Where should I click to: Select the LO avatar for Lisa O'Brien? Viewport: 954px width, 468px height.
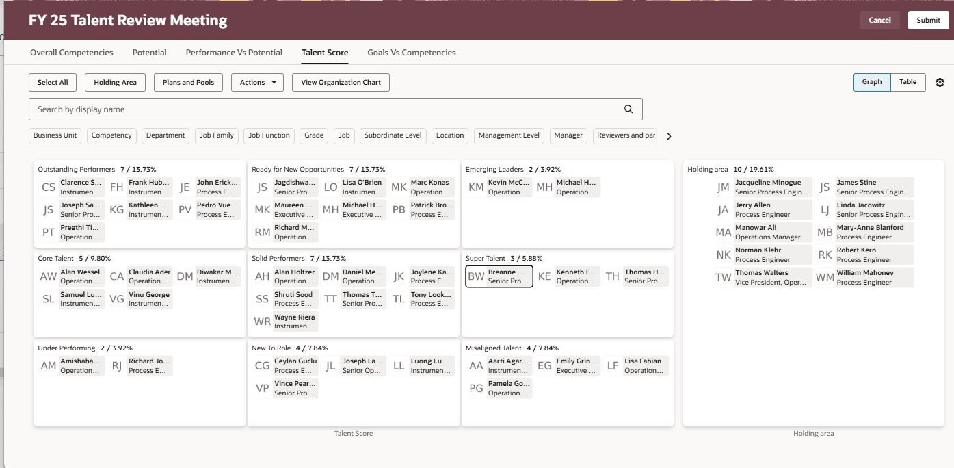point(331,187)
